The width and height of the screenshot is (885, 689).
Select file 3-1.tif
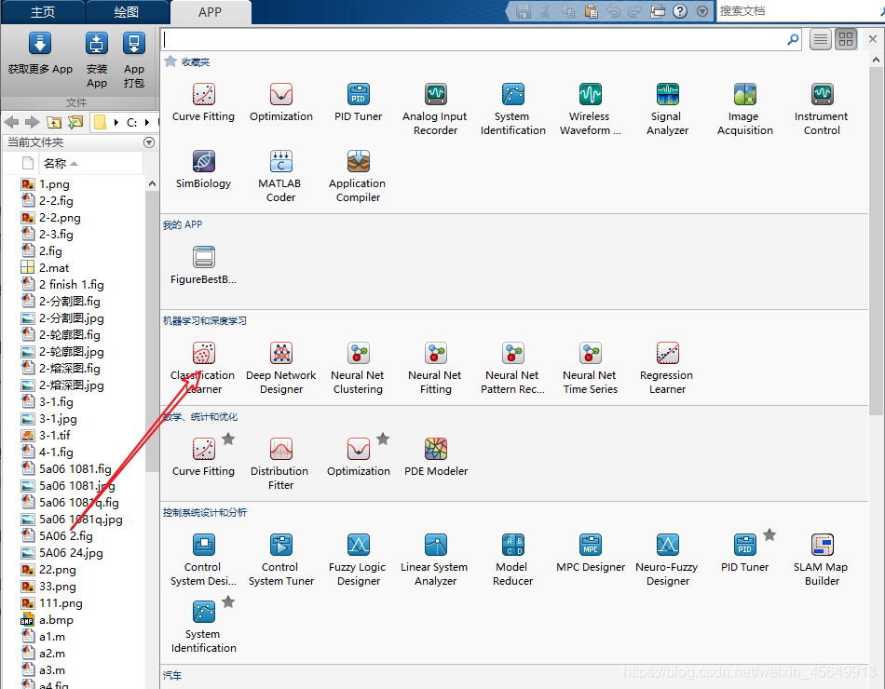[55, 435]
